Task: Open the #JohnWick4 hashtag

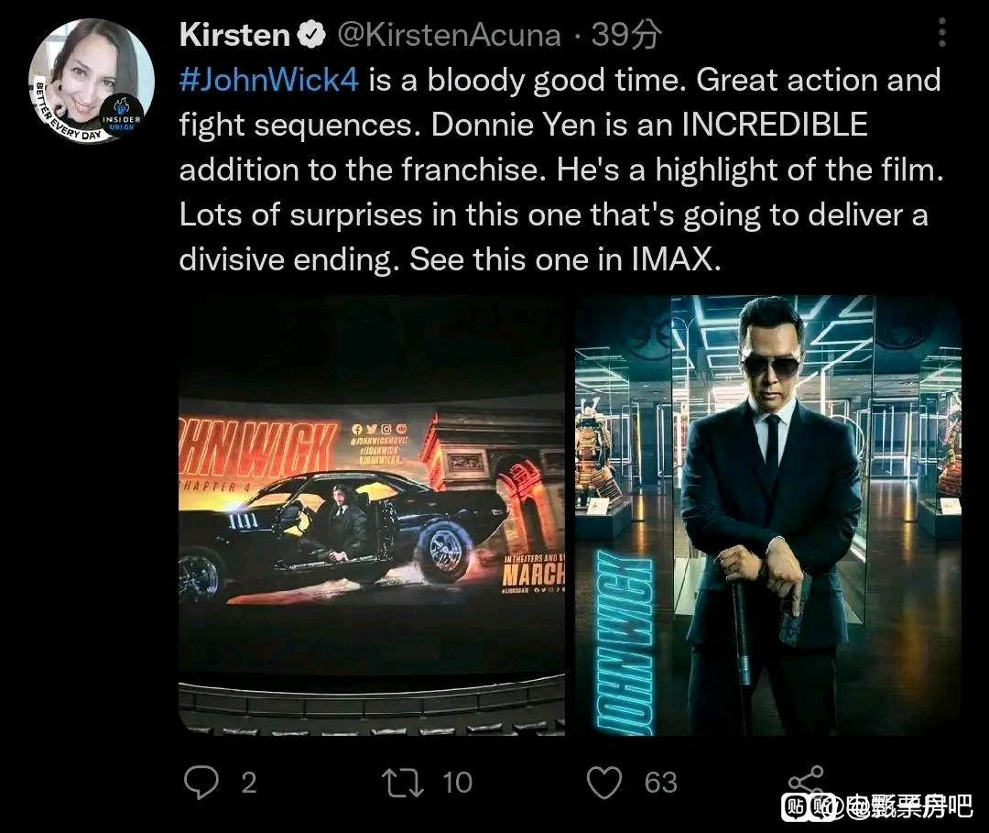Action: tap(269, 80)
